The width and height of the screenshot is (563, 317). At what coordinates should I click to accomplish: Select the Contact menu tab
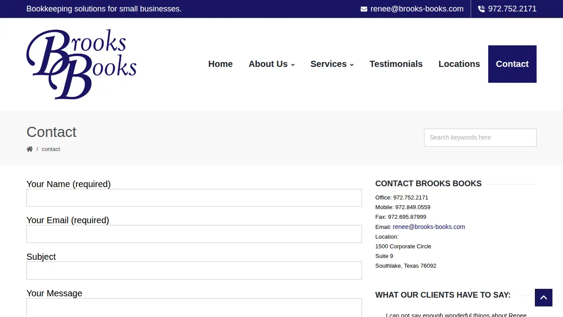(512, 64)
